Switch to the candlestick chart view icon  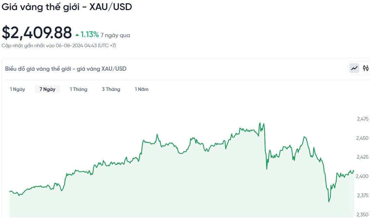coord(366,68)
